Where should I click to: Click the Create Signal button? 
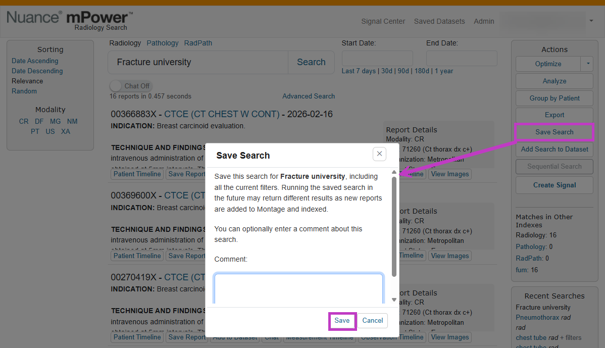coord(554,185)
